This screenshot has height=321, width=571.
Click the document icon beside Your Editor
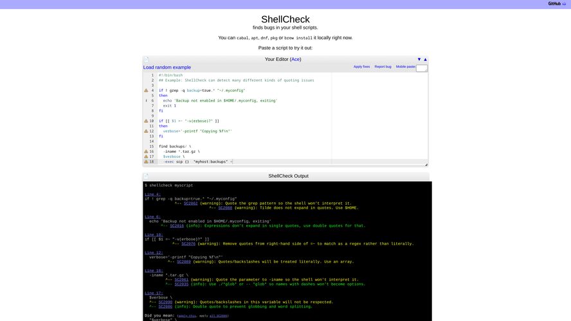146,59
